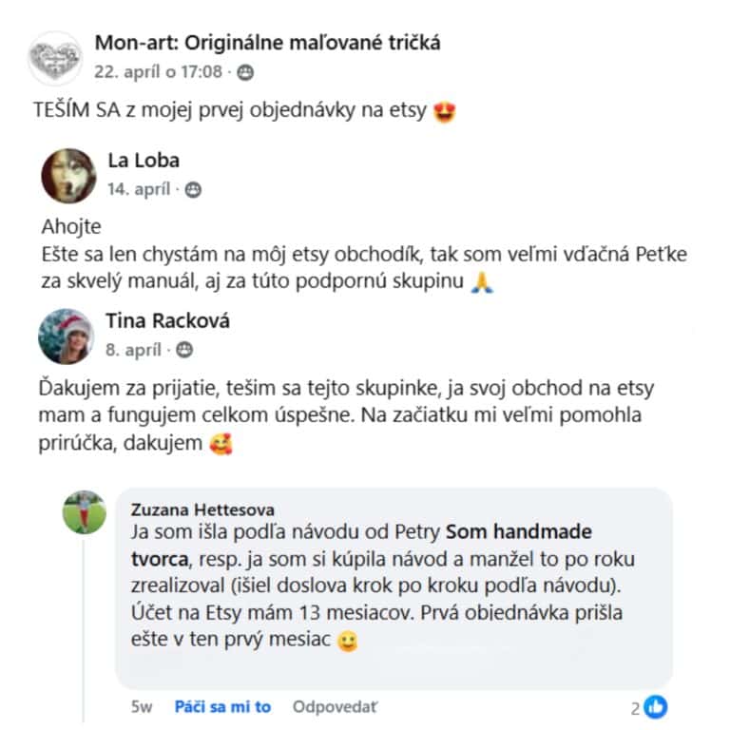Screen dimensions: 730x730
Task: Open La Loba profile name link
Action: click(x=144, y=160)
